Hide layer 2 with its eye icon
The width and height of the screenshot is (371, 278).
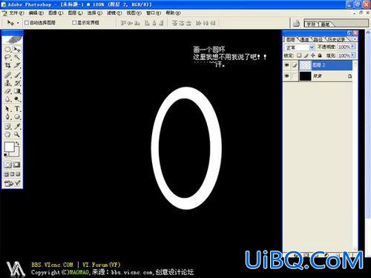pyautogui.click(x=286, y=65)
